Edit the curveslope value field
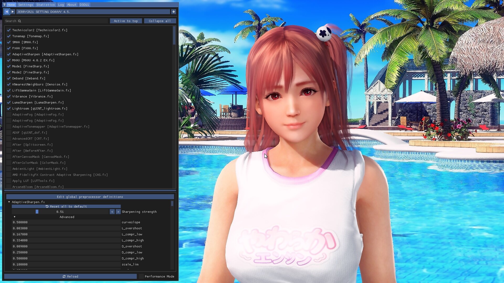Image resolution: width=504 pixels, height=283 pixels. click(66, 222)
